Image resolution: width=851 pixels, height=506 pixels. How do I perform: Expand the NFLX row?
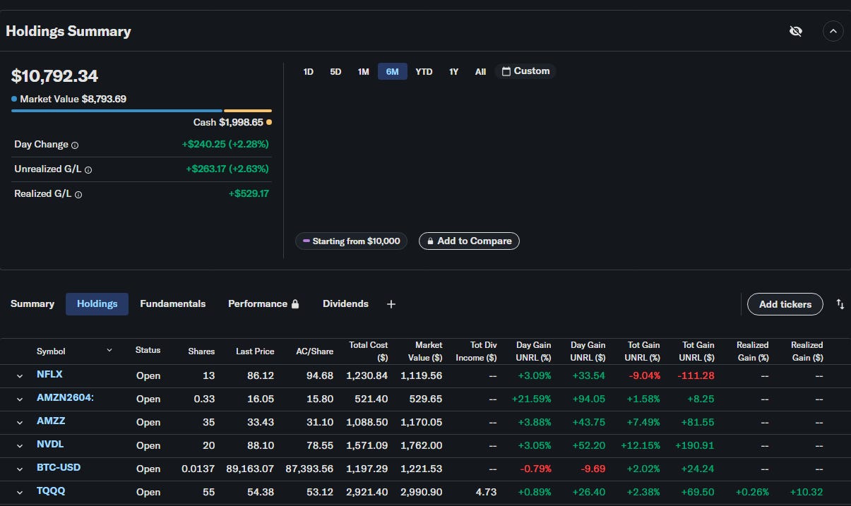[20, 376]
